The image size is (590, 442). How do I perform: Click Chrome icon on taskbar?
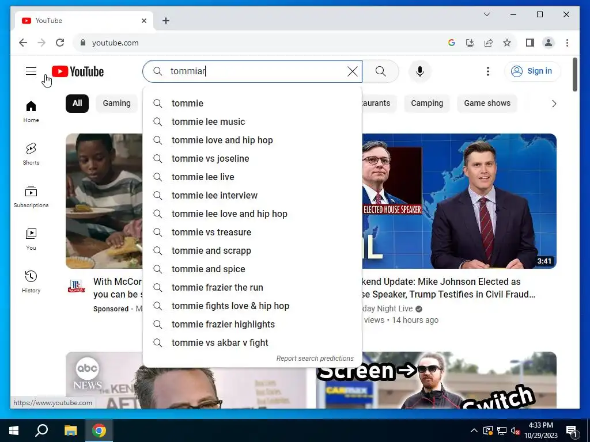[x=99, y=430]
